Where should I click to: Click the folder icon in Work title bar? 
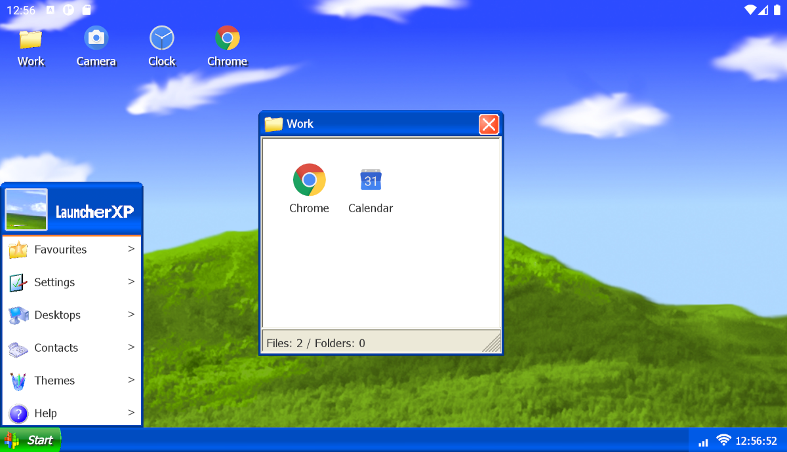tap(273, 124)
